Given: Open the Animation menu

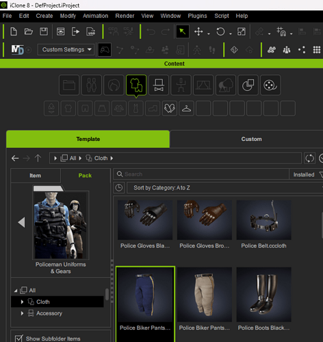Looking at the screenshot, I should (x=95, y=16).
